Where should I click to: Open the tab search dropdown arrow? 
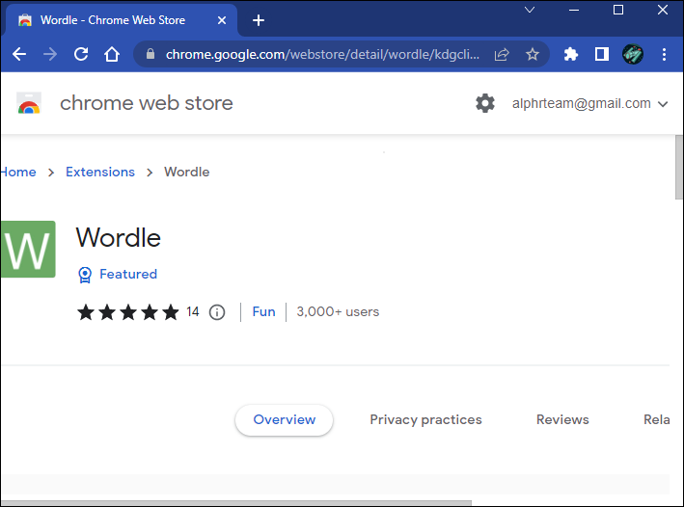coord(530,10)
